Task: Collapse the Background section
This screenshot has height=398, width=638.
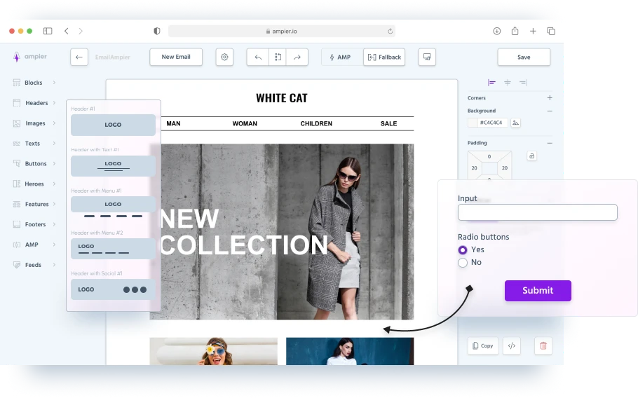Action: pos(550,111)
